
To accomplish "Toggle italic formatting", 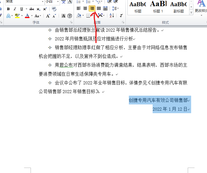I will (15, 9).
